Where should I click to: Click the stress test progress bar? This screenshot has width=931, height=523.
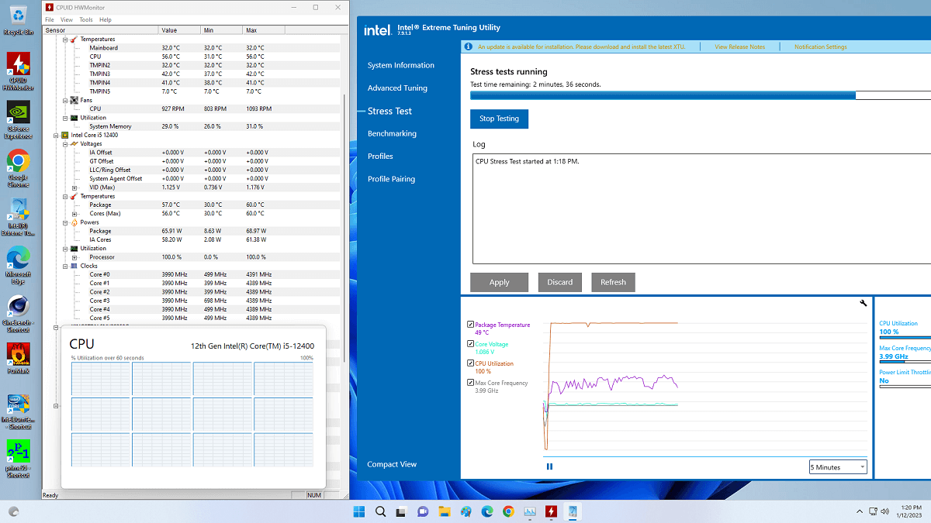point(701,95)
